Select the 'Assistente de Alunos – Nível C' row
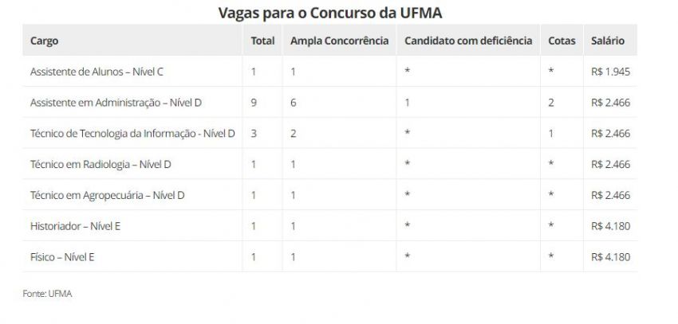 tap(97, 72)
